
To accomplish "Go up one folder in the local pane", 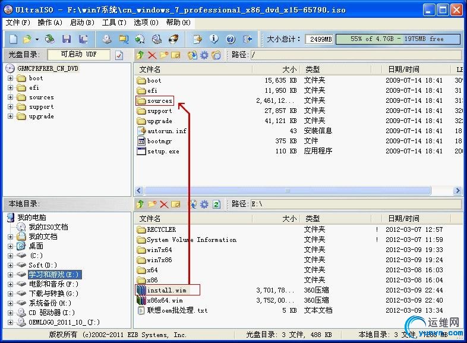I will pyautogui.click(x=140, y=204).
